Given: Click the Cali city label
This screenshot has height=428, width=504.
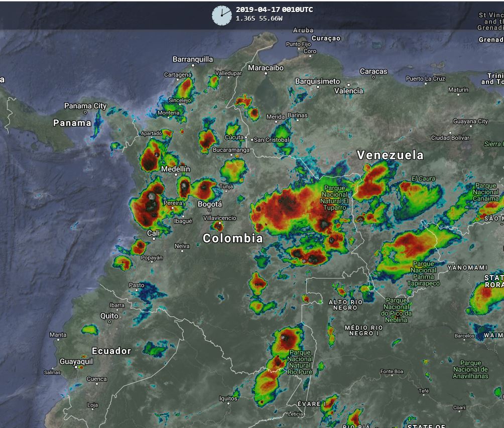Looking at the screenshot, I should [154, 233].
